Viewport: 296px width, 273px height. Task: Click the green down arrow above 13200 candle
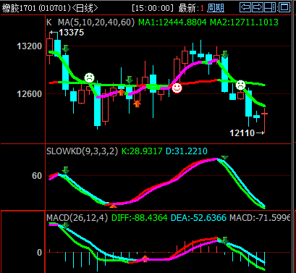click(x=65, y=49)
